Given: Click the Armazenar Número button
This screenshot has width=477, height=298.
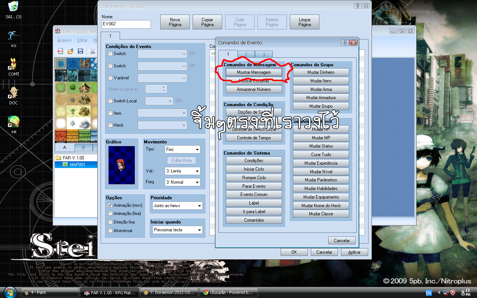Looking at the screenshot, I should [x=254, y=89].
